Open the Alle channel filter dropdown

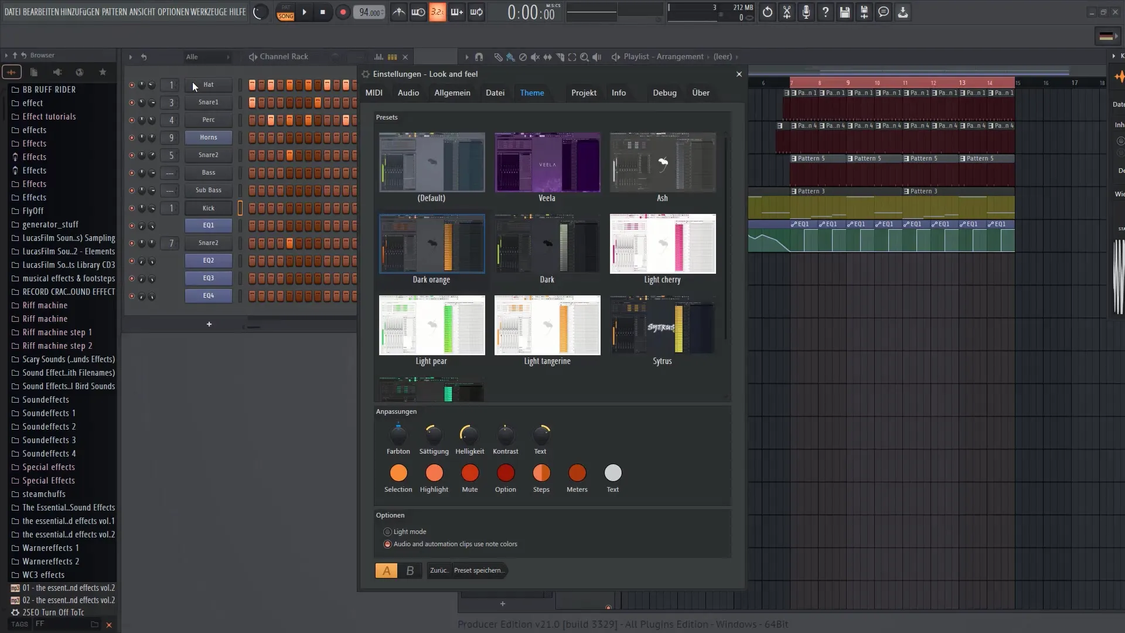click(x=207, y=57)
